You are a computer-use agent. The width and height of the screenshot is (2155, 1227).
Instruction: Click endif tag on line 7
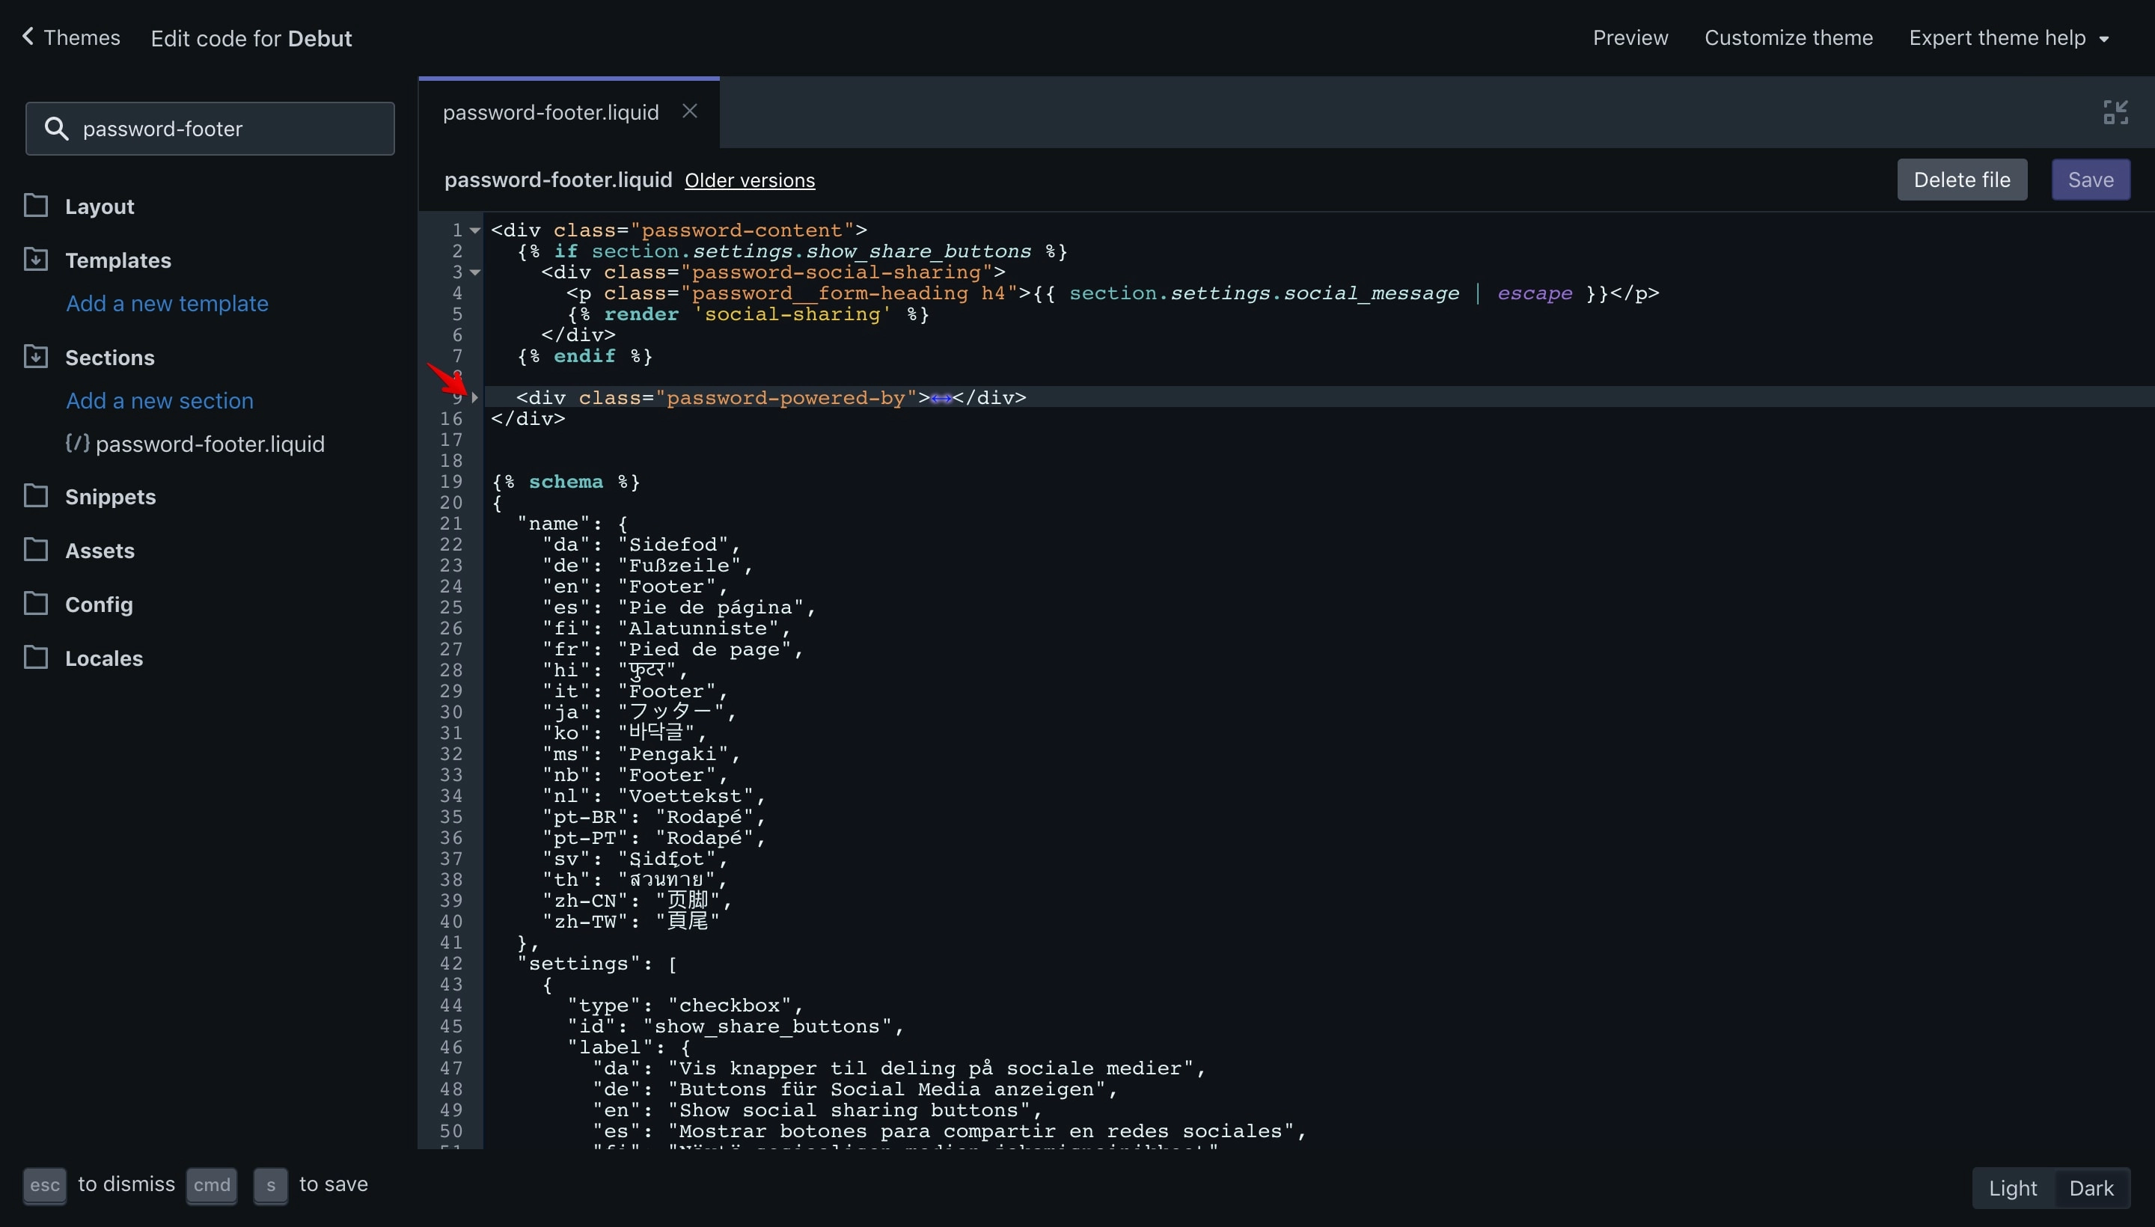(x=584, y=355)
